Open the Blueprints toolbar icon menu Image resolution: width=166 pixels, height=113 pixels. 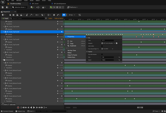pyautogui.click(x=38, y=7)
